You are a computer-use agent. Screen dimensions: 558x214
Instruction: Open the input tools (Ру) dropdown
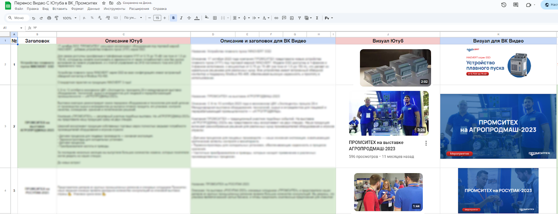pos(329,18)
